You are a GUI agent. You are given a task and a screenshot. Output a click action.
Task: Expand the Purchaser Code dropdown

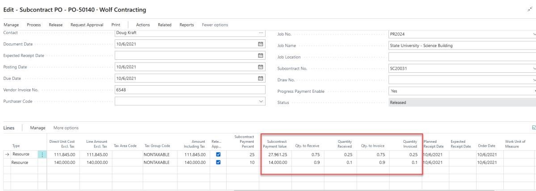click(x=261, y=102)
